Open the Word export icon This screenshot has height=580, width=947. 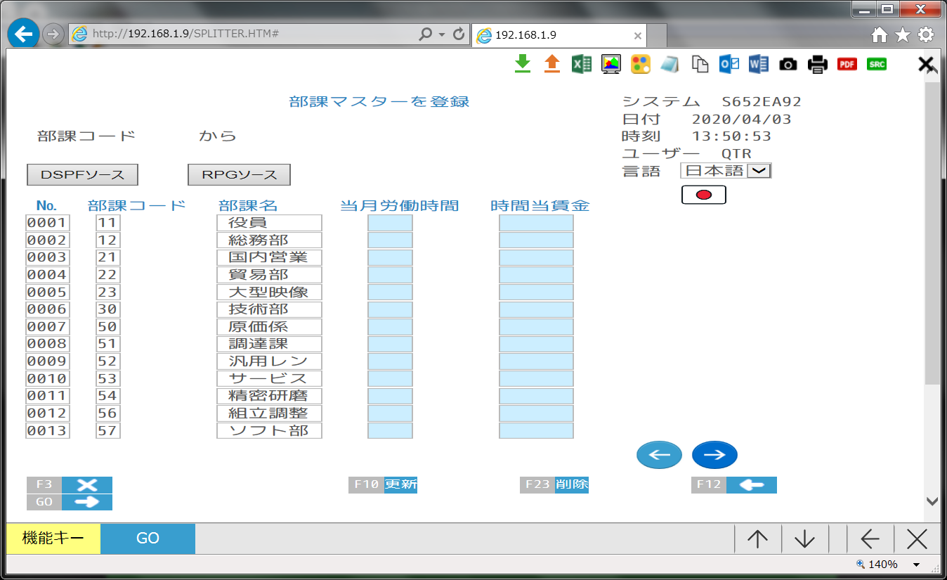(x=759, y=64)
